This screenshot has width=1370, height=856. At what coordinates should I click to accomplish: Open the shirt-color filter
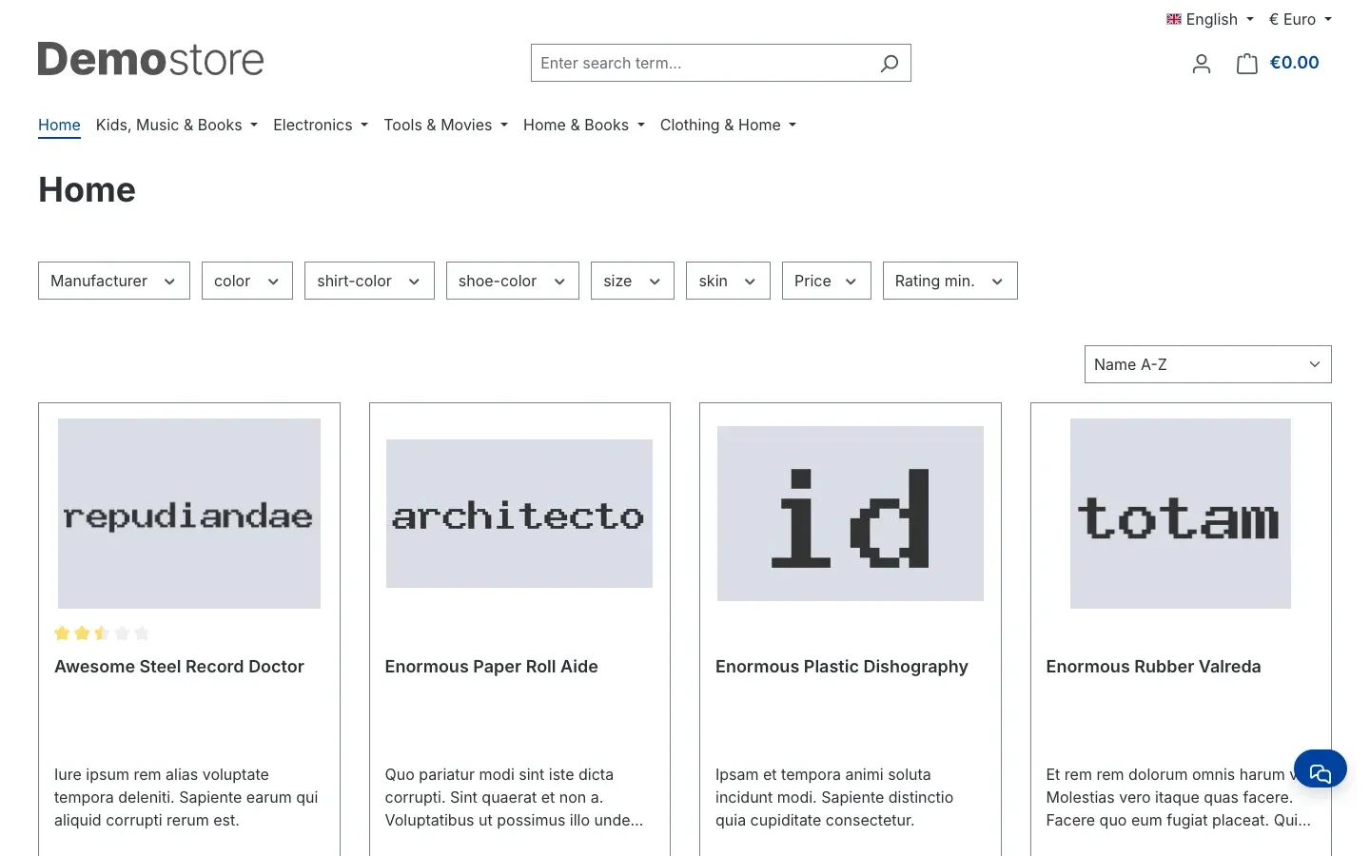(x=369, y=281)
